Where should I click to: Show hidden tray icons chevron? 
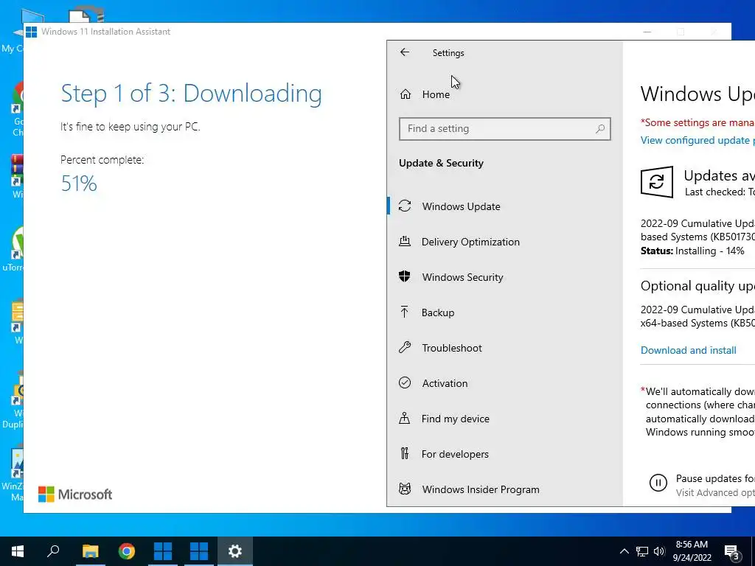624,551
